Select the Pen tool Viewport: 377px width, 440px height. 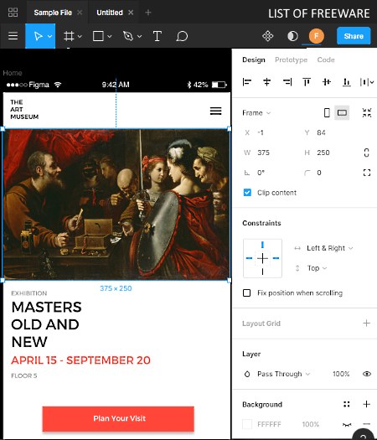128,36
